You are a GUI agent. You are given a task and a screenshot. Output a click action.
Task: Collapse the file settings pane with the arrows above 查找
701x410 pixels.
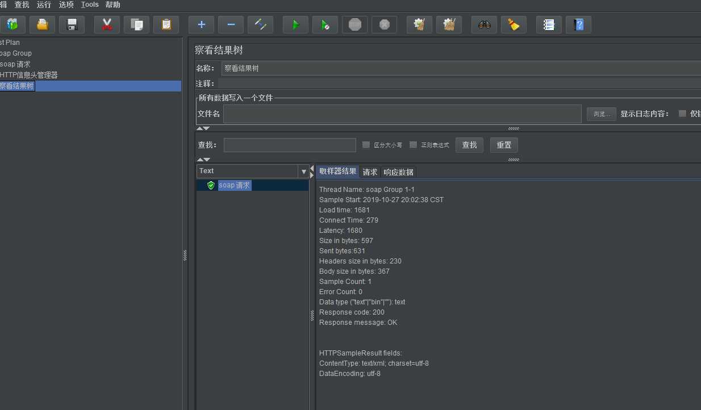click(203, 128)
